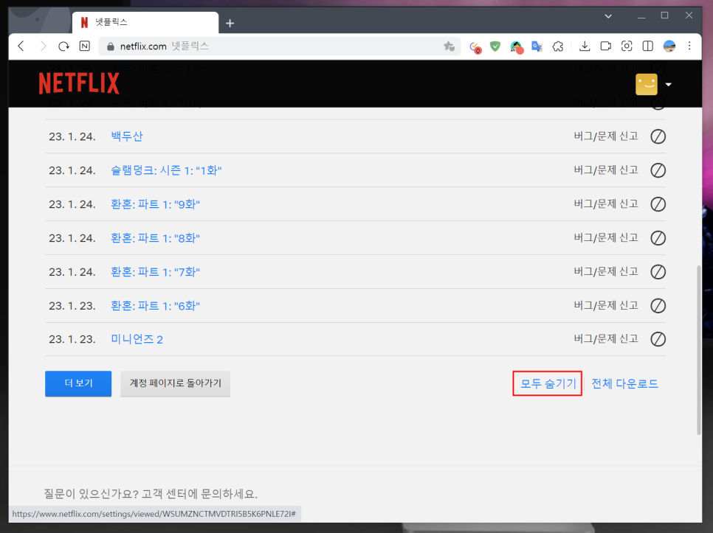The width and height of the screenshot is (713, 533).
Task: Report a problem for 슬램덩크 1화
Action: click(606, 170)
